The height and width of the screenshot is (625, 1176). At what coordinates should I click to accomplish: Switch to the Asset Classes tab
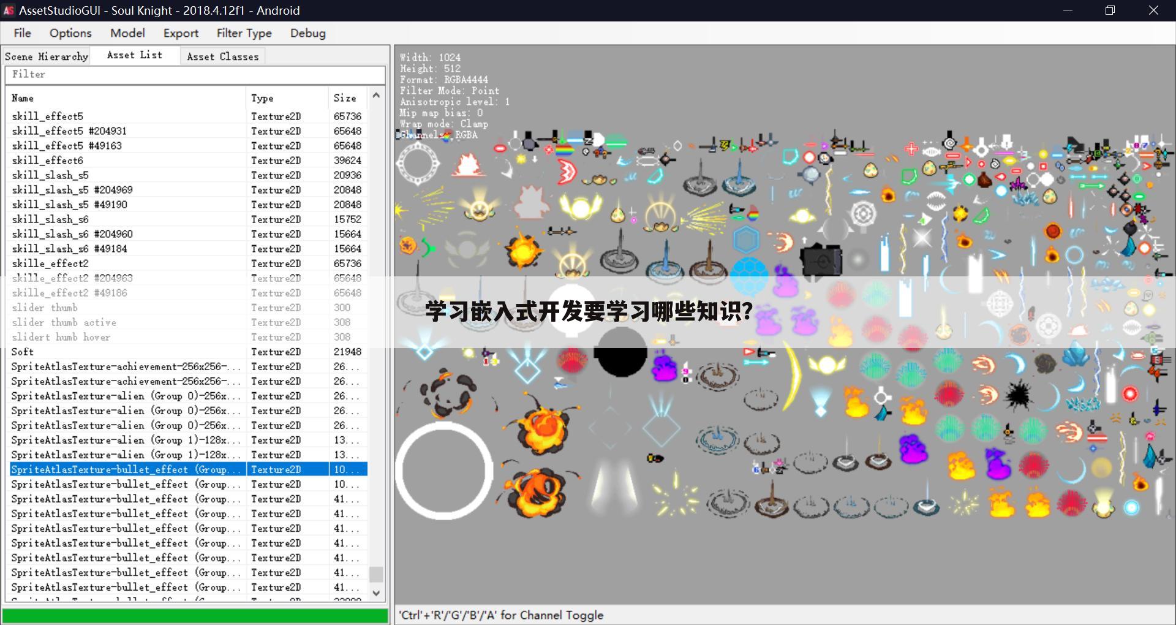pyautogui.click(x=222, y=56)
